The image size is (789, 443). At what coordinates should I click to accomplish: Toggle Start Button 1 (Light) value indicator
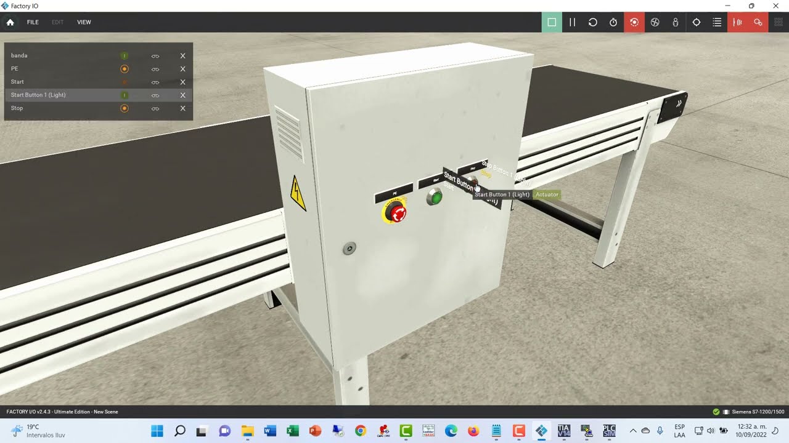point(124,95)
